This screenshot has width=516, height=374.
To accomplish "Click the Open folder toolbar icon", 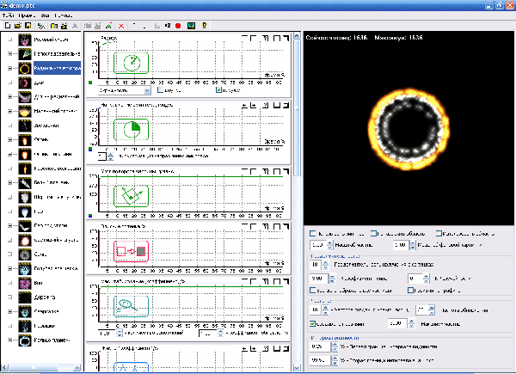I will pyautogui.click(x=17, y=26).
